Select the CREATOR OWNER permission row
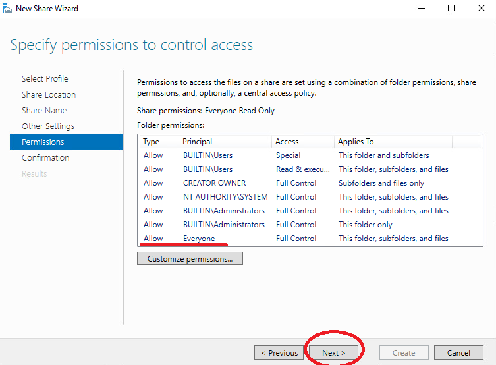 [310, 183]
